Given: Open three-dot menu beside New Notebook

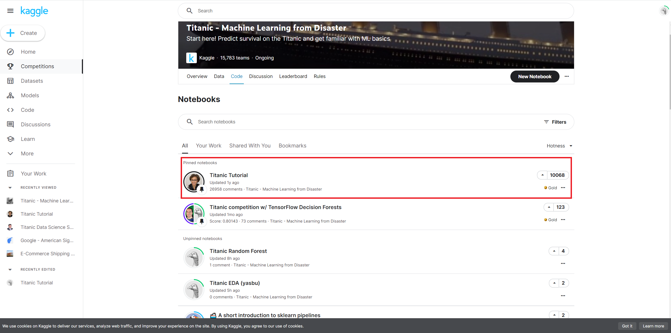Looking at the screenshot, I should pyautogui.click(x=567, y=76).
